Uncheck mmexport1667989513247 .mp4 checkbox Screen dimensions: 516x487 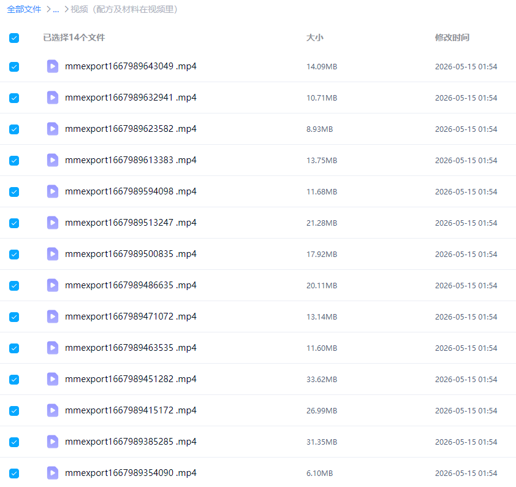(x=14, y=223)
